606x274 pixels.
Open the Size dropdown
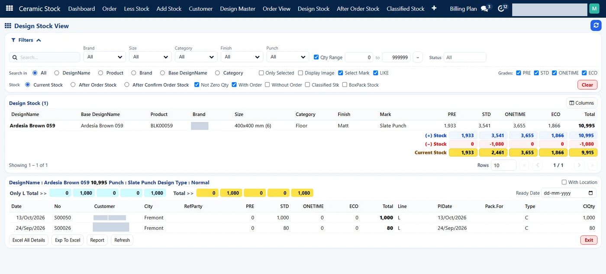(150, 57)
